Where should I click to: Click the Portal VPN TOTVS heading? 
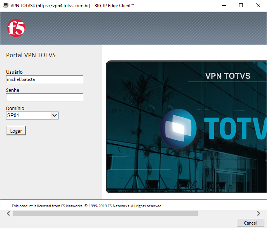point(31,55)
